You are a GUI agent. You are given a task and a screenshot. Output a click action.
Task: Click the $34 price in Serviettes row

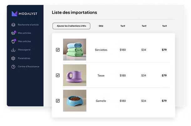point(143,50)
